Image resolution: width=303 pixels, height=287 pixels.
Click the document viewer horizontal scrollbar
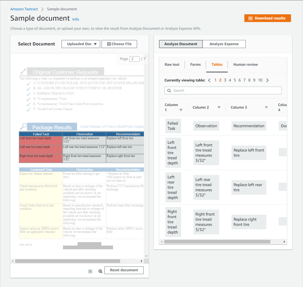pos(68,261)
